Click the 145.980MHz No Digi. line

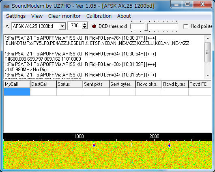26,70
